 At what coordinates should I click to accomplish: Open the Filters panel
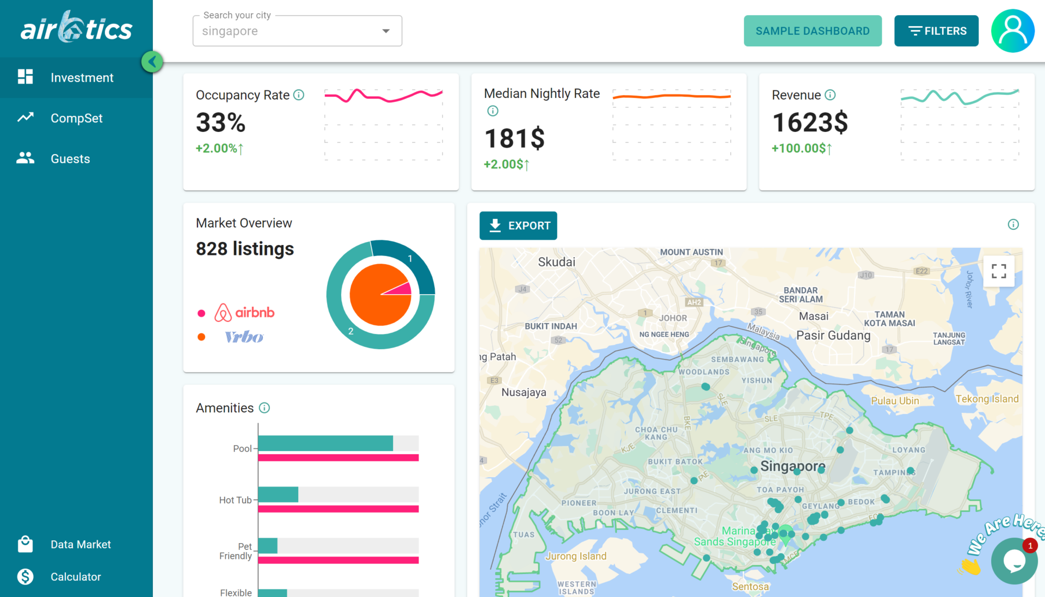tap(936, 31)
